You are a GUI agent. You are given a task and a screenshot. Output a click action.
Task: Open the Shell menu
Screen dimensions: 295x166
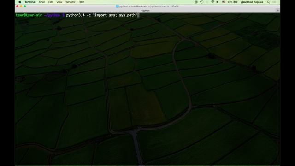(42, 2)
